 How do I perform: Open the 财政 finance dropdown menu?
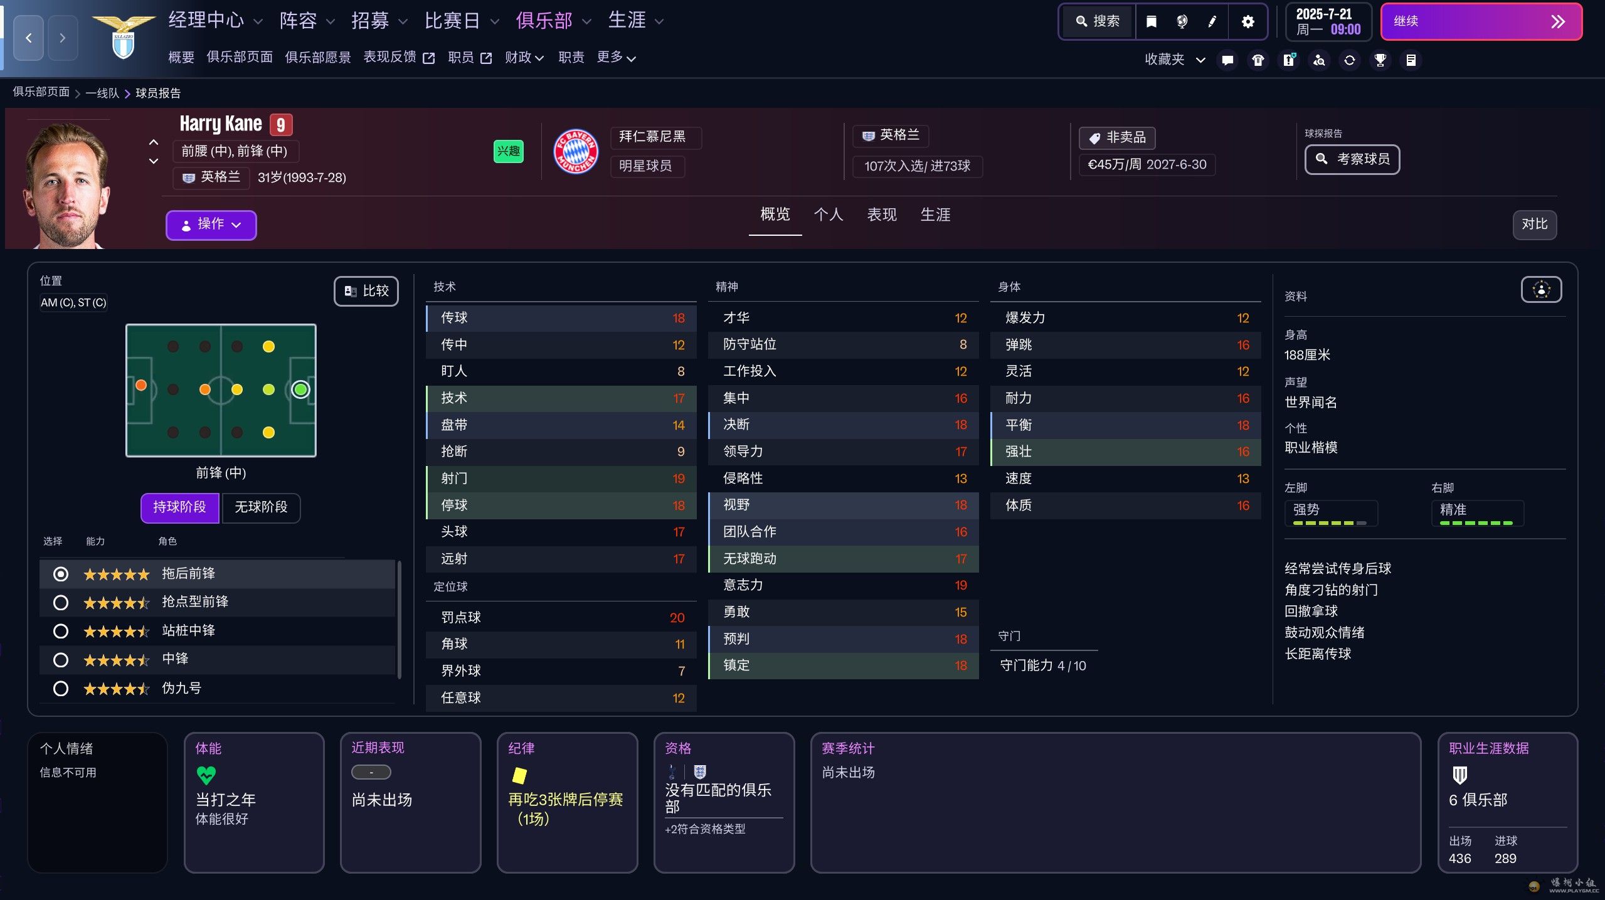coord(524,58)
